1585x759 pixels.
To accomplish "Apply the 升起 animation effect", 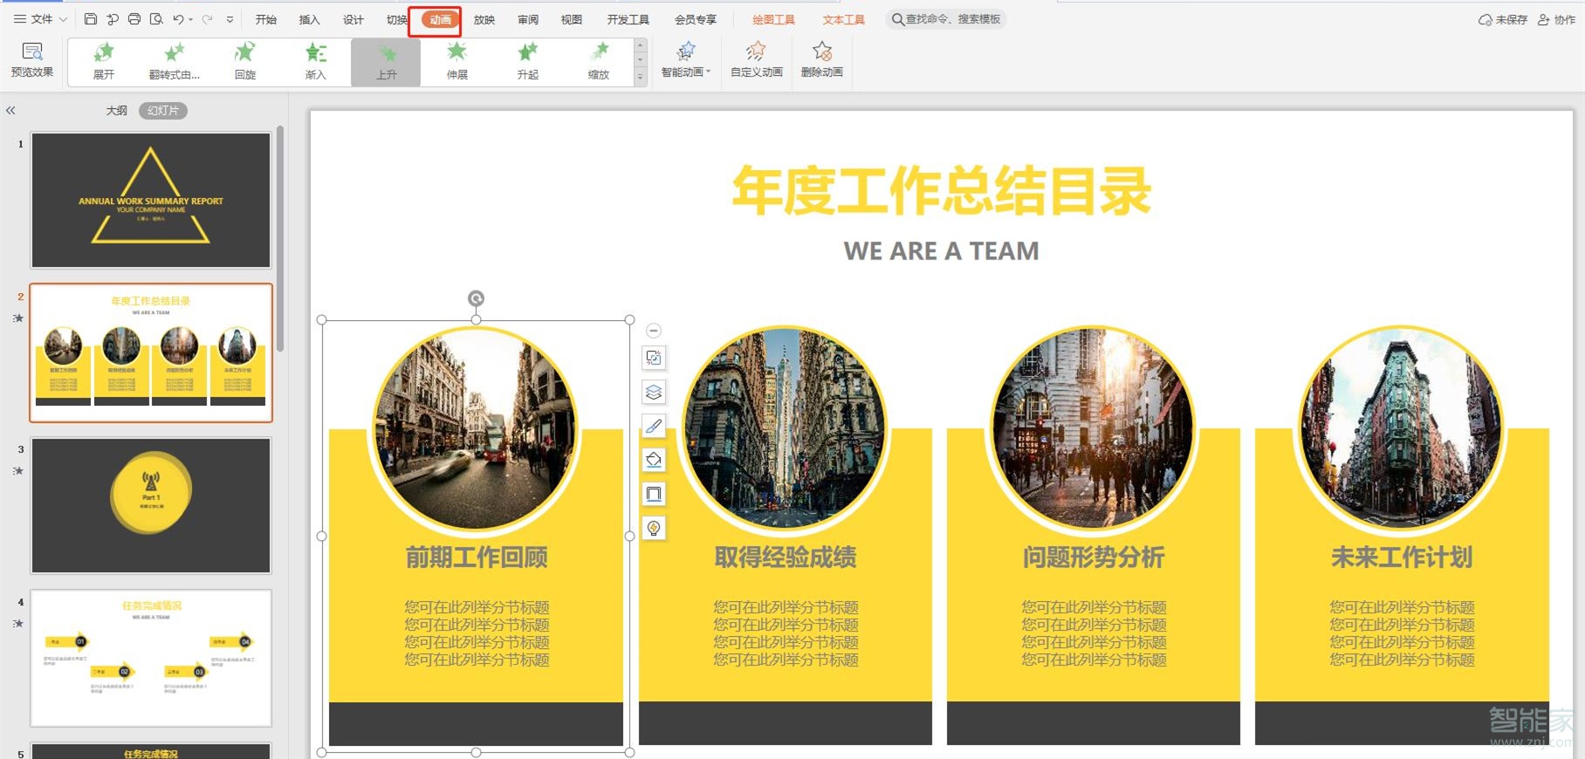I will [528, 62].
